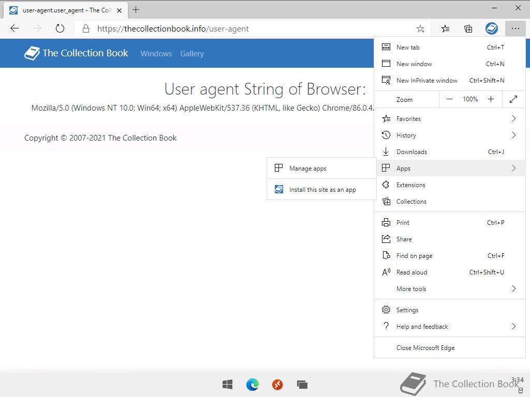Expand the Favorites submenu
530x397 pixels.
click(450, 118)
